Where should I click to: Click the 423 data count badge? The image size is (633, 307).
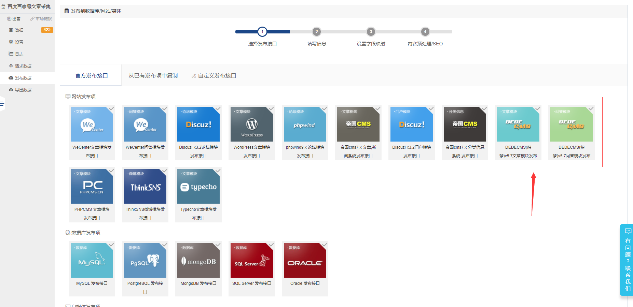point(47,30)
